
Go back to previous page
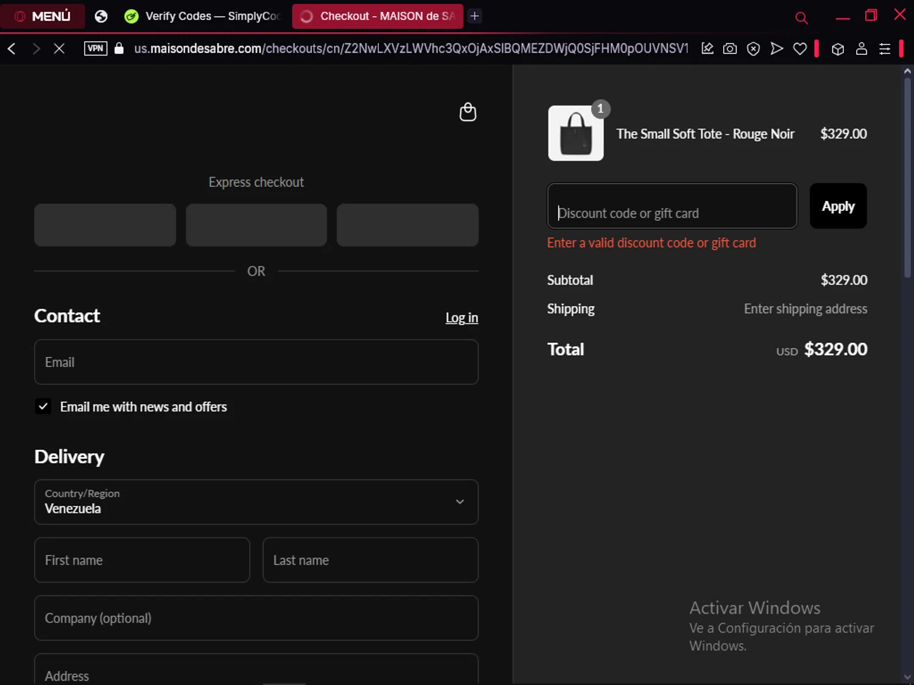point(12,49)
